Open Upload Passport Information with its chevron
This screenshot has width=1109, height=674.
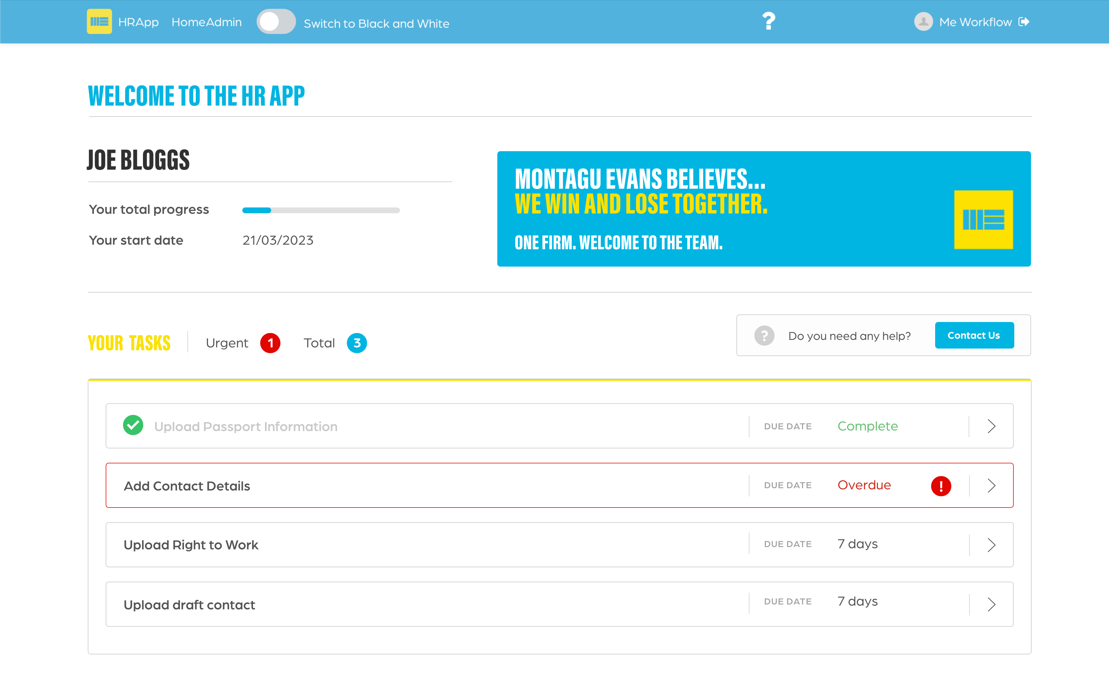tap(991, 426)
